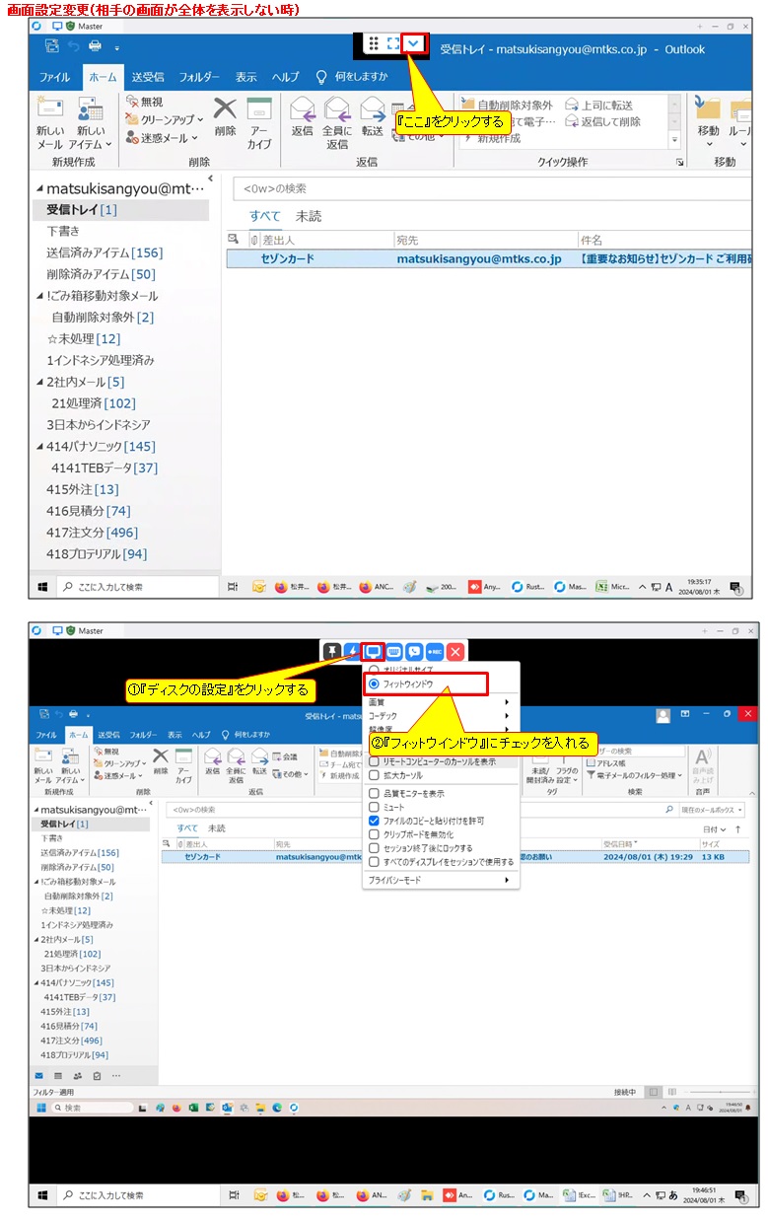The width and height of the screenshot is (768, 1222).
Task: Open the アドレス帳 address book
Action: (604, 763)
